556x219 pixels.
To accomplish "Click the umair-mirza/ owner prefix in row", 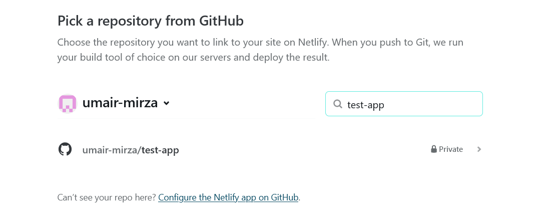I will click(112, 150).
